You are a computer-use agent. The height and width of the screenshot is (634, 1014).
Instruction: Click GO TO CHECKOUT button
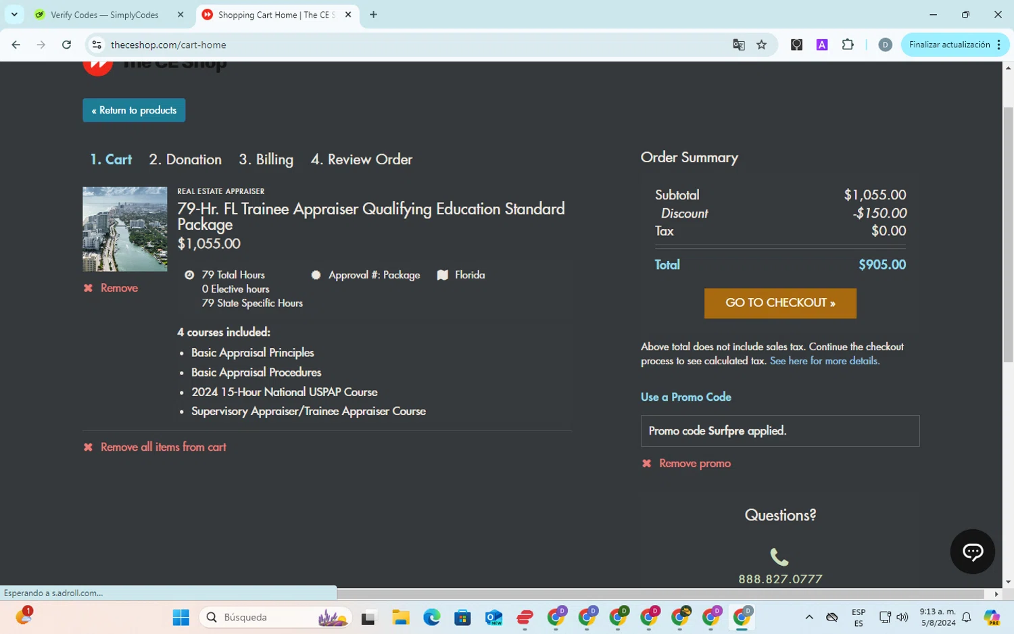click(x=780, y=303)
